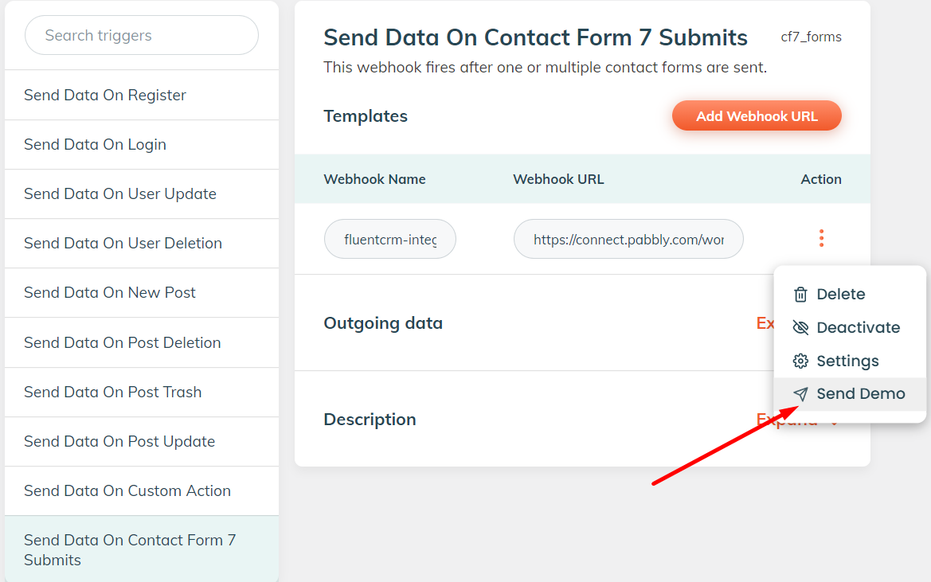
Task: Click the gear icon for Settings
Action: tap(800, 361)
